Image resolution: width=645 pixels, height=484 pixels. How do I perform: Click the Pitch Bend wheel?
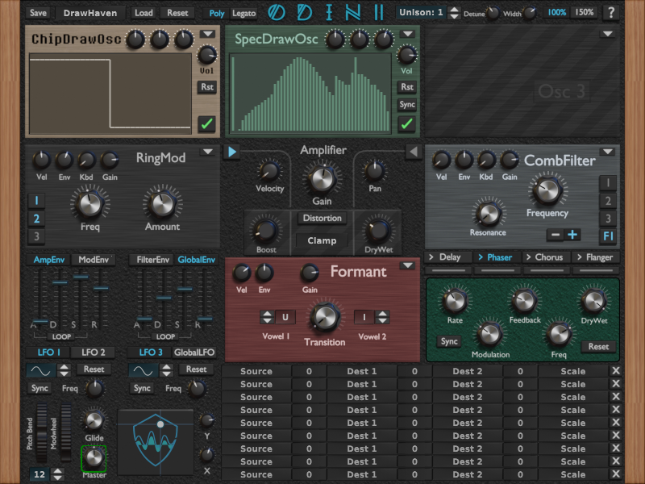41,433
